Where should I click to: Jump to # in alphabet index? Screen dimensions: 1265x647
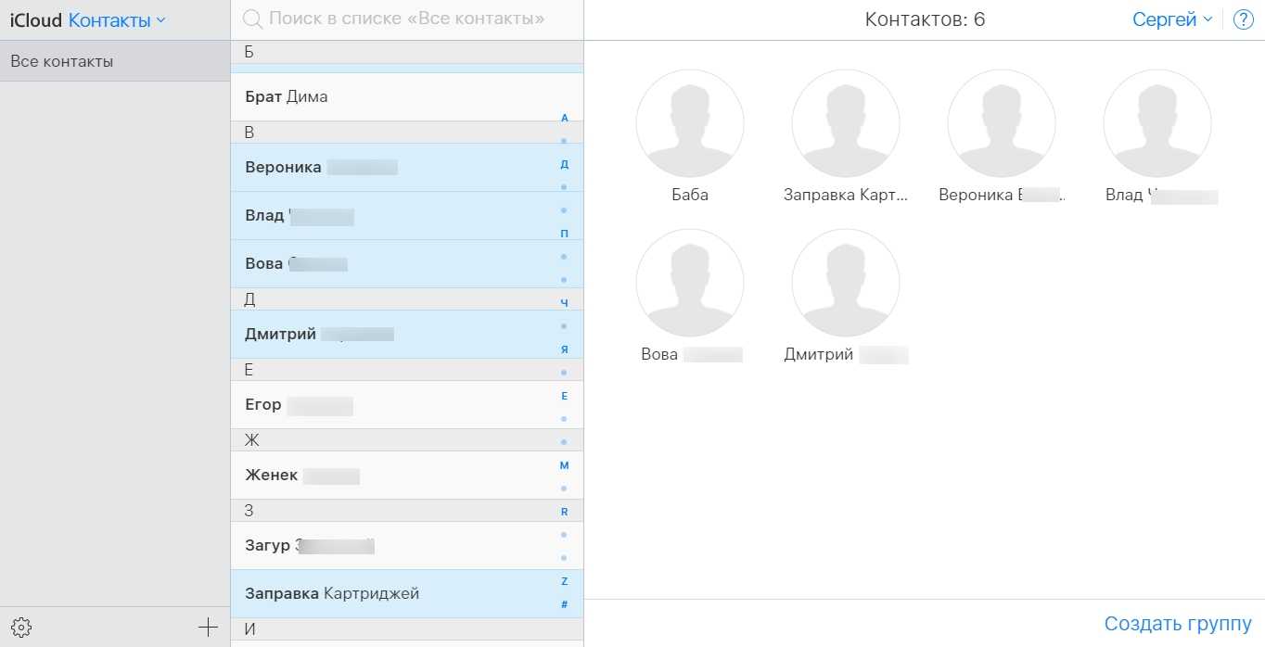(565, 604)
